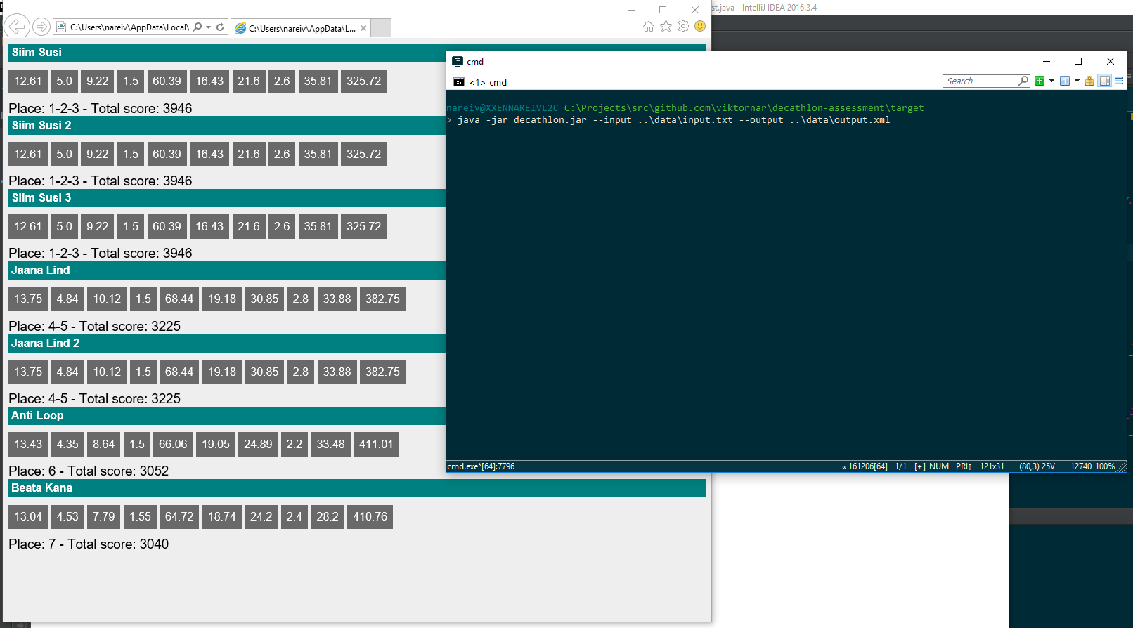
Task: Open ConEmu system menu hamburger
Action: [1119, 81]
